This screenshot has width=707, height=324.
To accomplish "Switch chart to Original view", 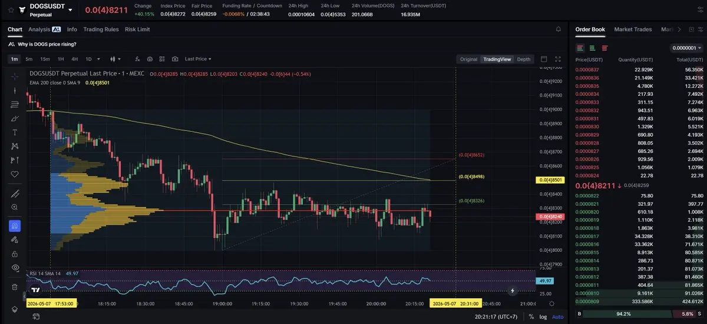I will point(469,59).
